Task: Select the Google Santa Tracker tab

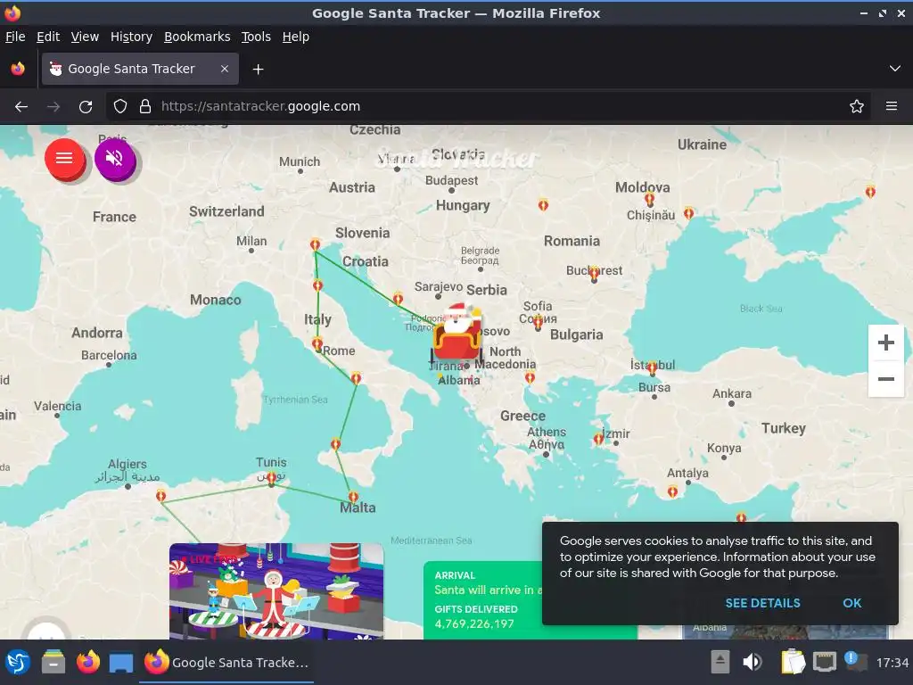Action: [140, 69]
